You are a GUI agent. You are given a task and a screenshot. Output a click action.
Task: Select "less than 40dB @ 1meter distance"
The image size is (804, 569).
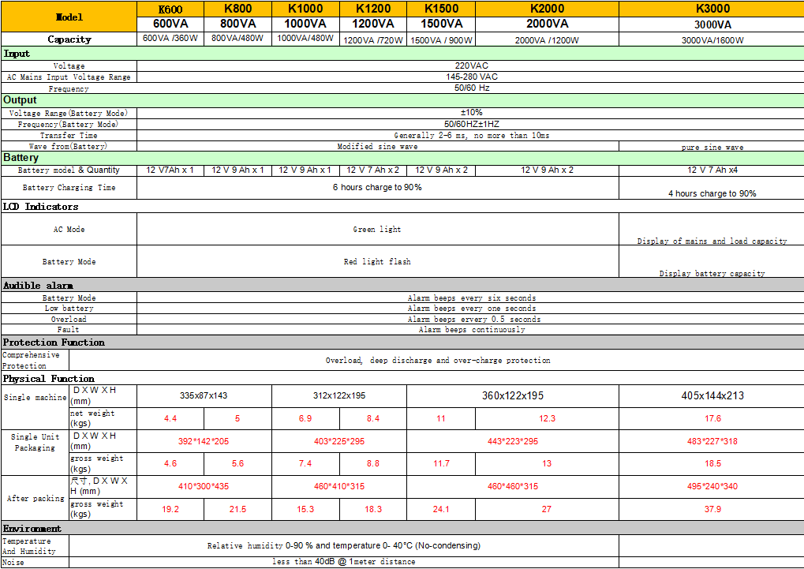(x=343, y=562)
